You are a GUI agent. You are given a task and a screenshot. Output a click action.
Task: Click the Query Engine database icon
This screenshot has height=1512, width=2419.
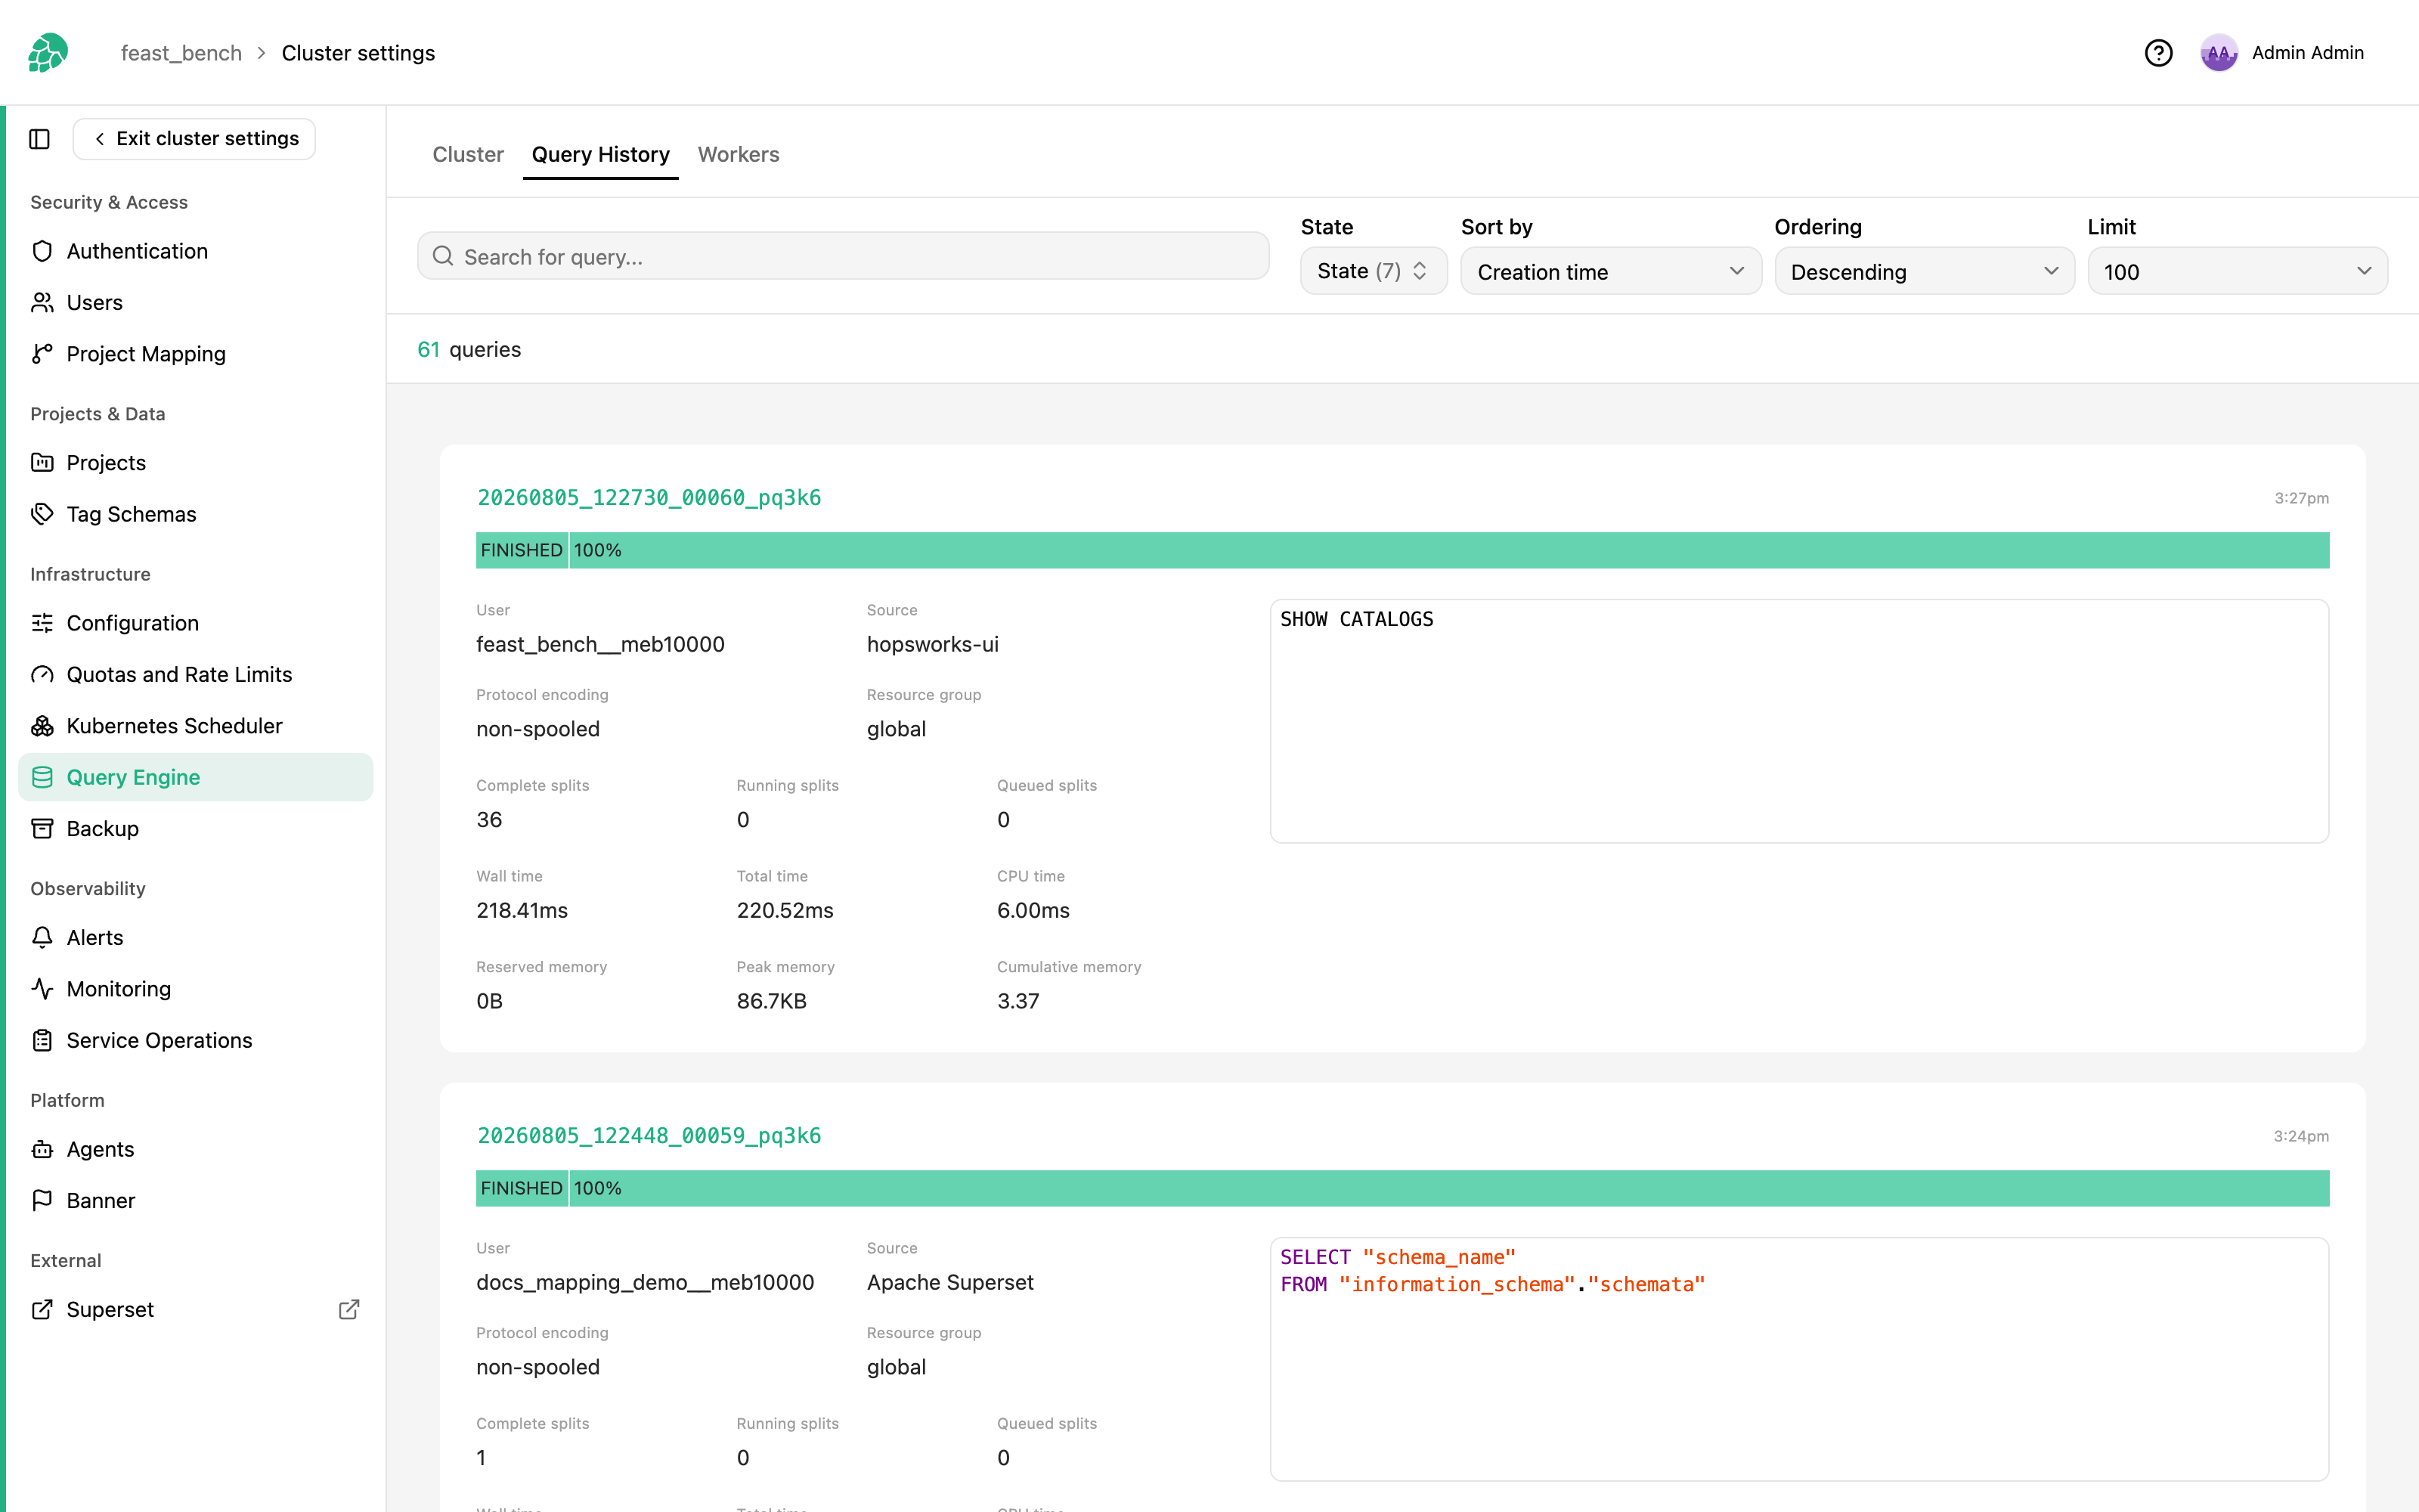click(x=42, y=777)
